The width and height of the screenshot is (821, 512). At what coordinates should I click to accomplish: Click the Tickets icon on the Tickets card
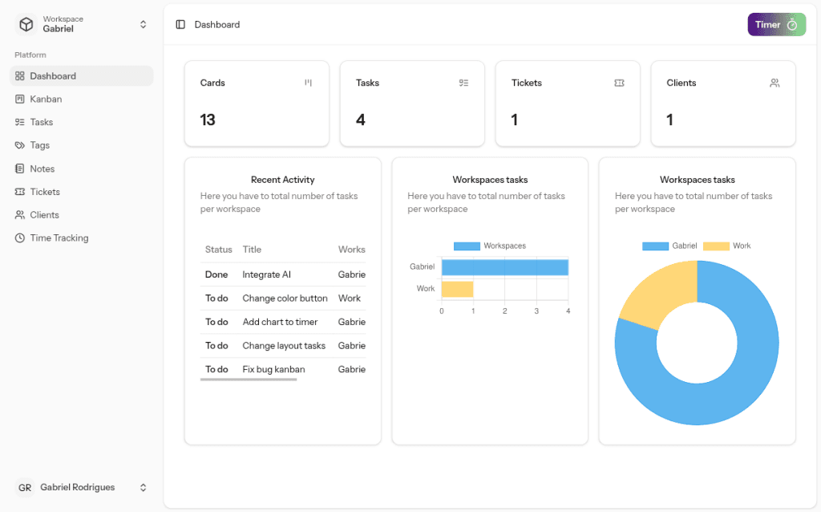tap(619, 83)
